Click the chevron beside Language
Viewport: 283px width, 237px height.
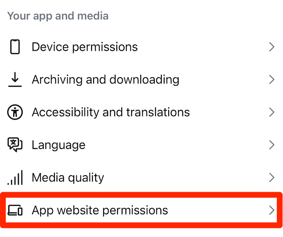point(271,145)
